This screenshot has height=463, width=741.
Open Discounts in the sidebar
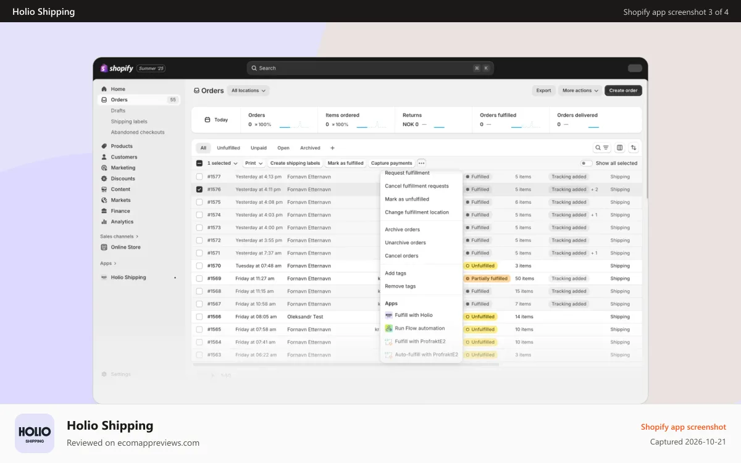point(123,178)
